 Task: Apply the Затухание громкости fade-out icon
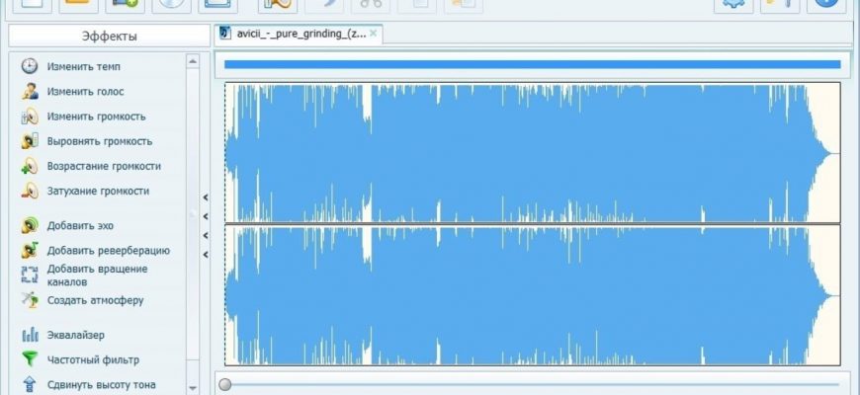[30, 191]
